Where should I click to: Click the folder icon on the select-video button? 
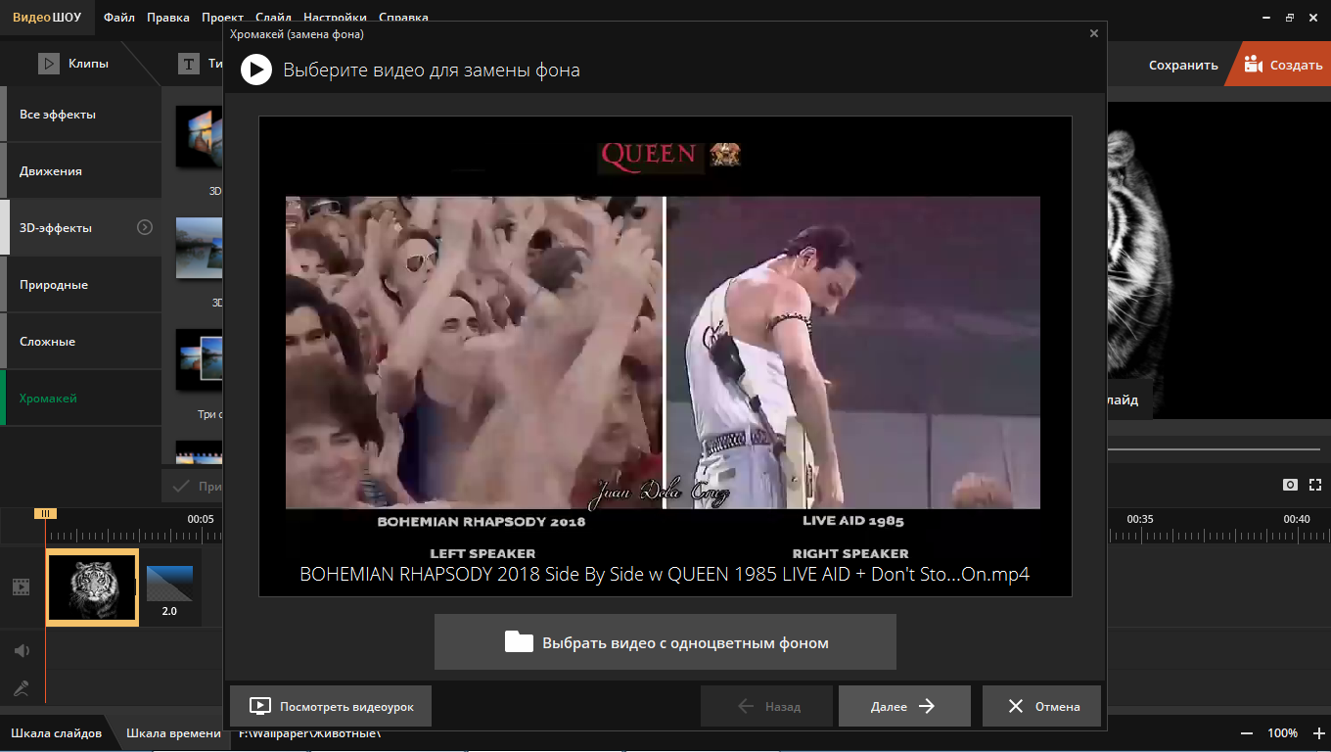(519, 642)
